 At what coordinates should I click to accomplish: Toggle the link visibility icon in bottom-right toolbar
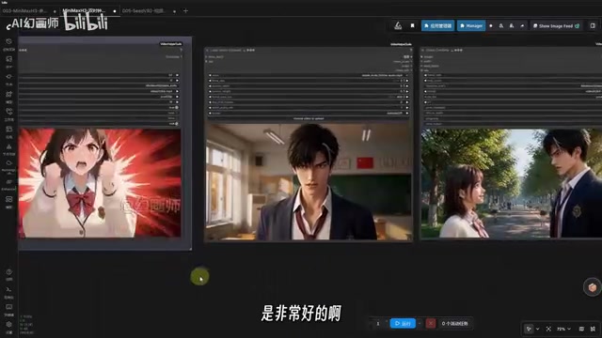(x=593, y=329)
